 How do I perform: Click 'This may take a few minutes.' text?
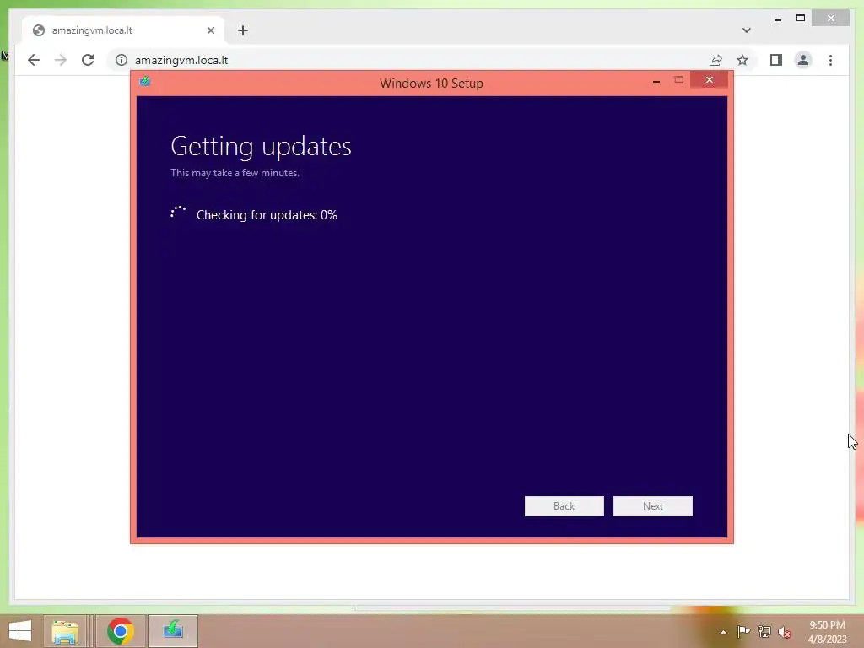tap(235, 172)
